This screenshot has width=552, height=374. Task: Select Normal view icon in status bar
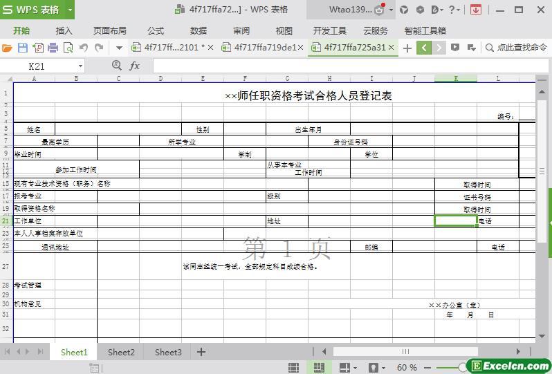(293, 368)
